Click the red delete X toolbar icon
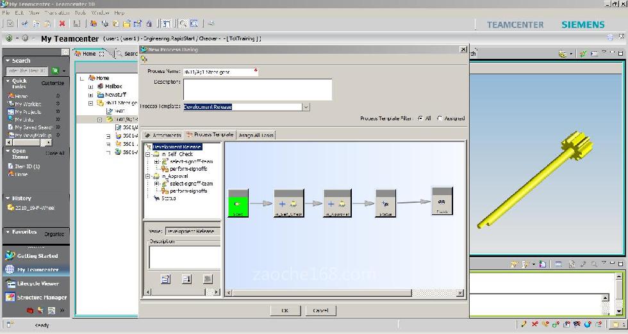 (62, 24)
